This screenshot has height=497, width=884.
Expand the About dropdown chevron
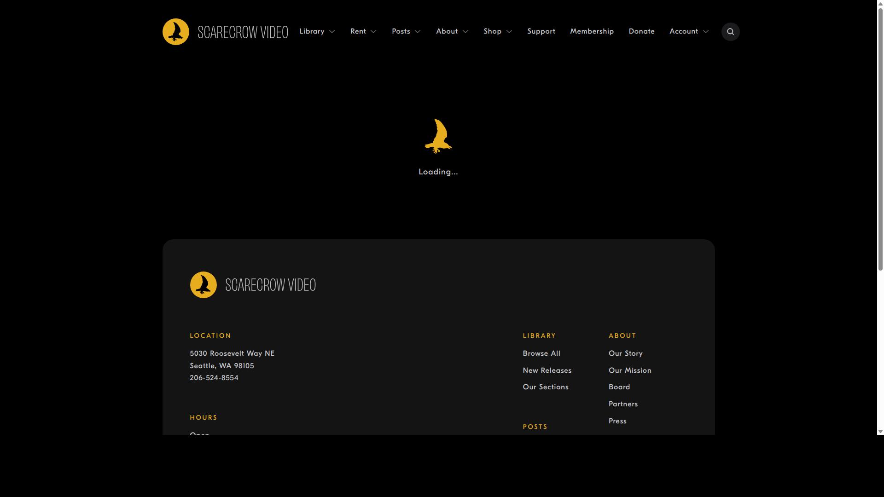click(465, 32)
